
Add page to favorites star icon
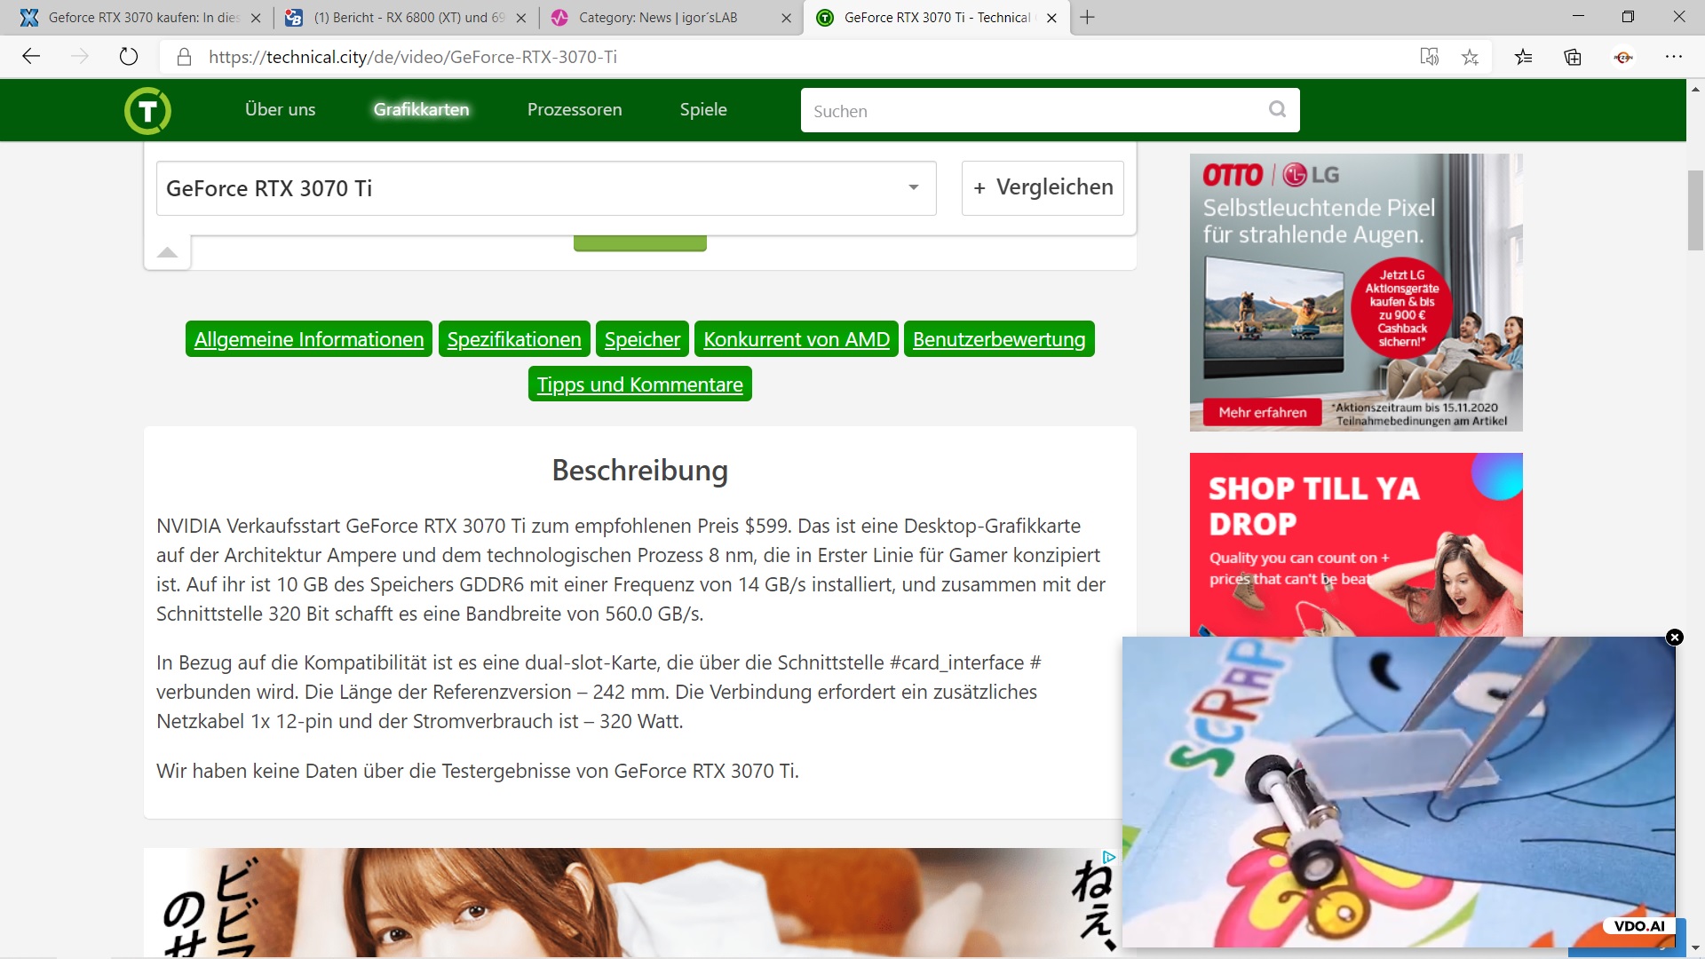point(1470,57)
